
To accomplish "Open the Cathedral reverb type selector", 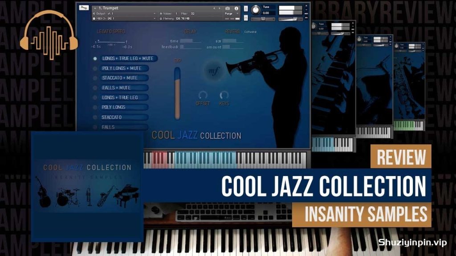I will (250, 32).
